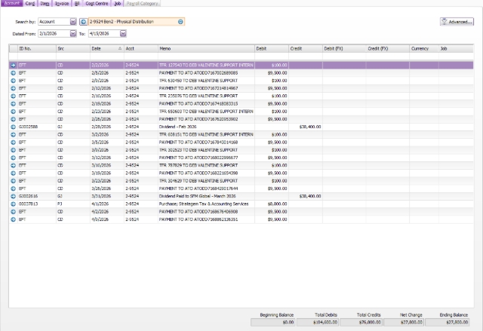483x331 pixels.
Task: Open zoom arrow for Strategem Tax purchase row
Action: coord(13,204)
